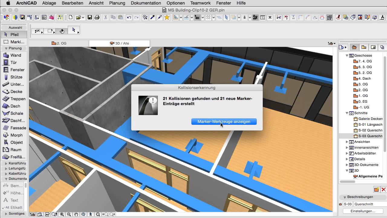Click Marker-Werkzeuge anzeigen button
387x218 pixels.
pyautogui.click(x=224, y=121)
